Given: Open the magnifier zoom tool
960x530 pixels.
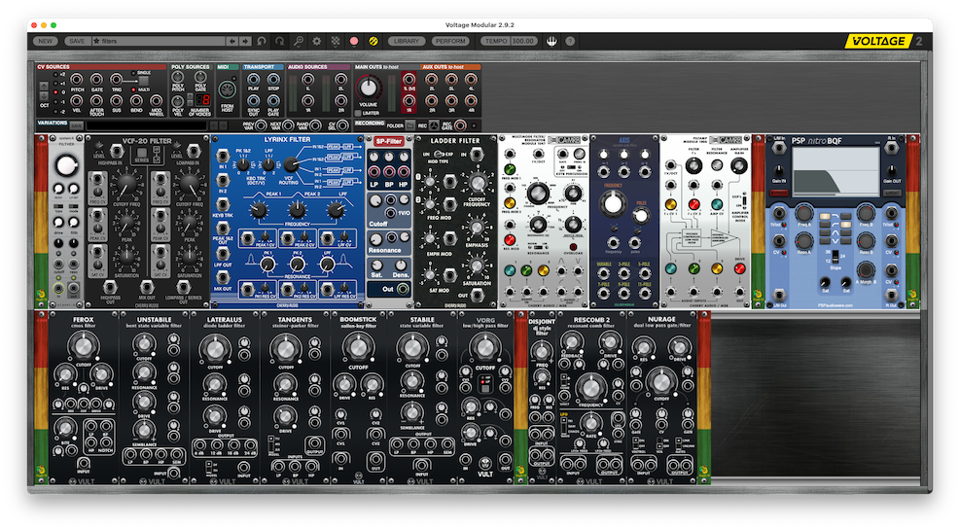Looking at the screenshot, I should pos(299,41).
